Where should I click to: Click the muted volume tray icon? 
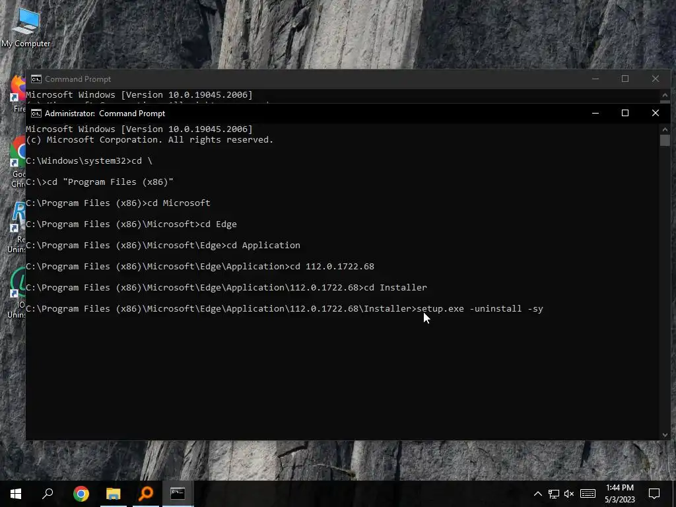click(x=569, y=494)
